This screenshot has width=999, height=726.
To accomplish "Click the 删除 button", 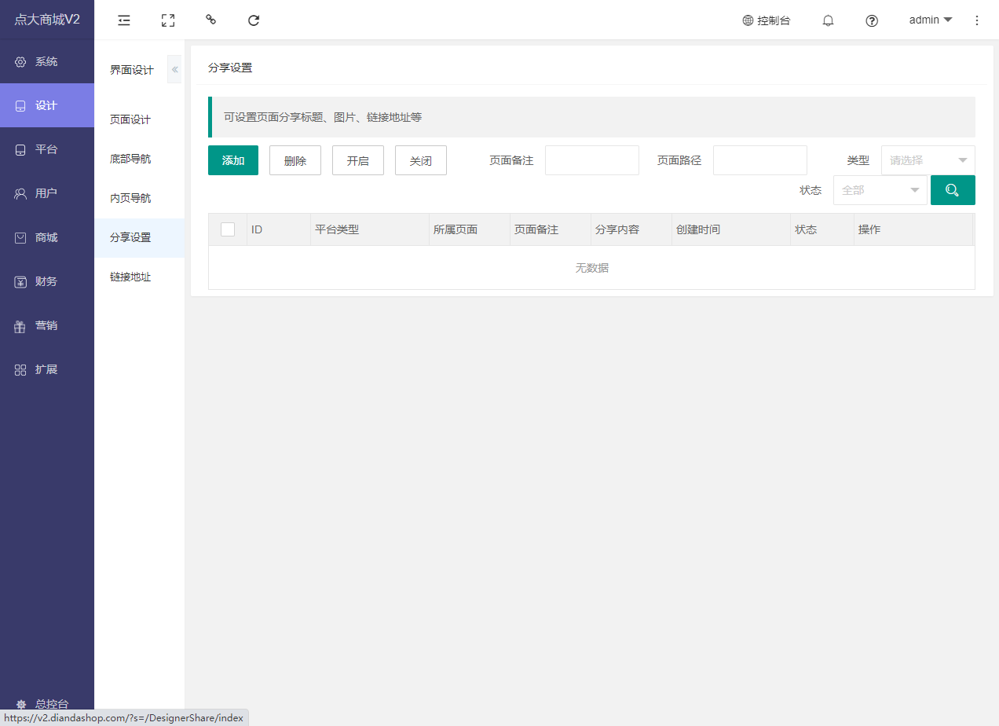I will [x=295, y=160].
